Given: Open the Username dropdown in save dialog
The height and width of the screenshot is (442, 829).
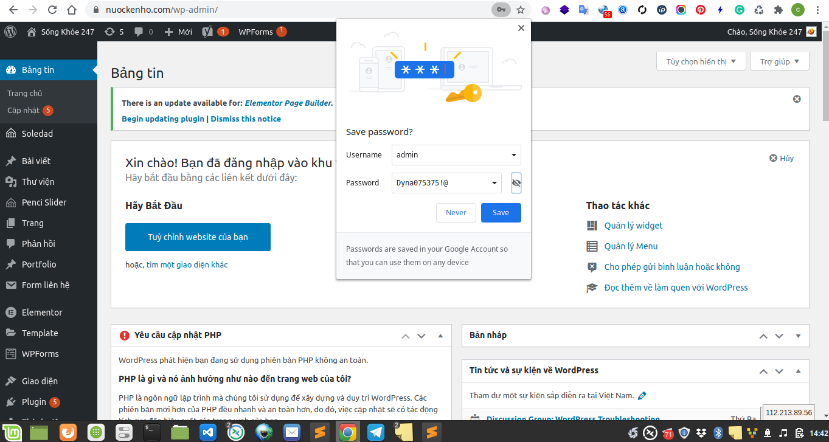Looking at the screenshot, I should 514,155.
